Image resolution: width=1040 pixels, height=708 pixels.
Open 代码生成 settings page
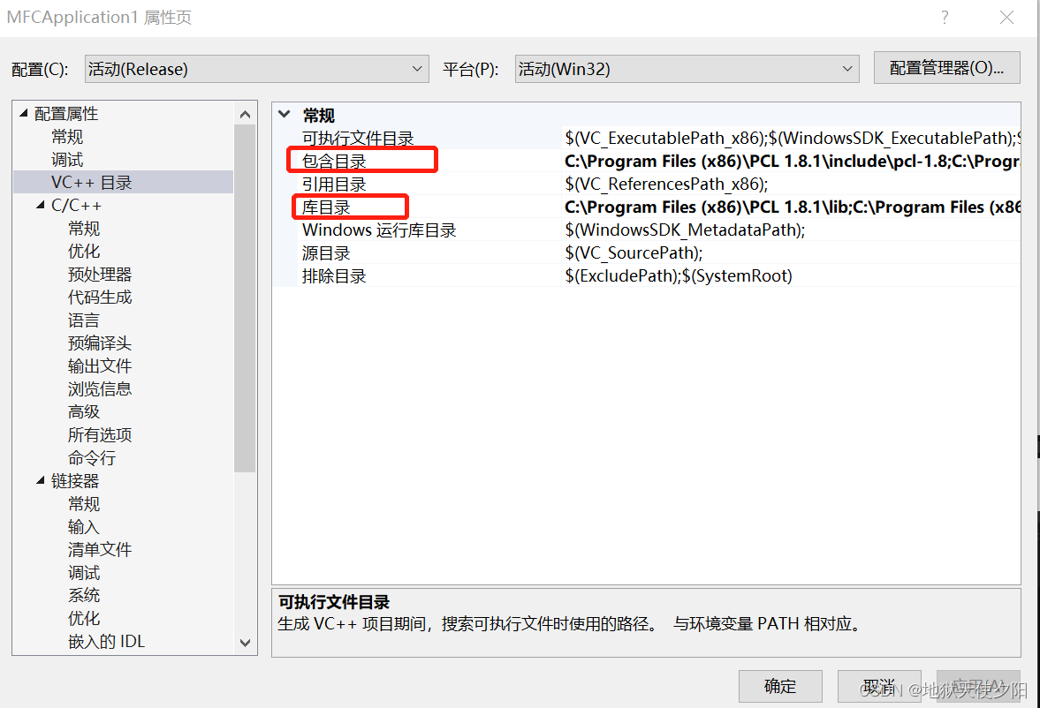99,297
